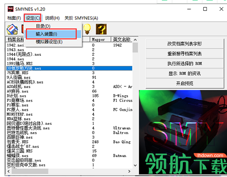Select 阿贝道X(绝对合体).nes file
Viewport: 227px width, 177px height.
(69, 123)
